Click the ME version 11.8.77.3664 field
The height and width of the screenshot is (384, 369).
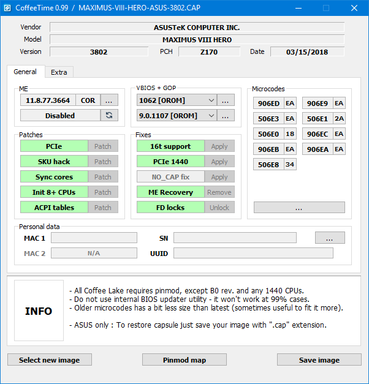[48, 100]
